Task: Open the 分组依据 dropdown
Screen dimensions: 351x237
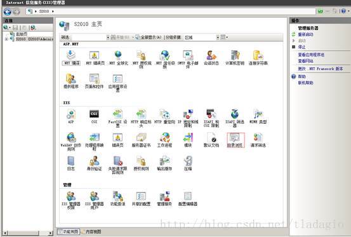Action: (x=217, y=37)
